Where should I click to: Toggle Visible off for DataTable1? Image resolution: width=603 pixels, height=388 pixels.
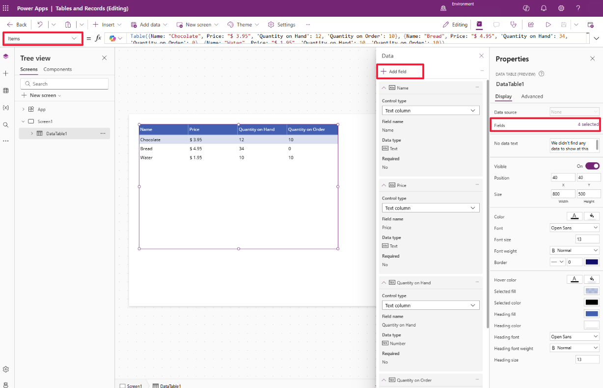click(x=592, y=166)
